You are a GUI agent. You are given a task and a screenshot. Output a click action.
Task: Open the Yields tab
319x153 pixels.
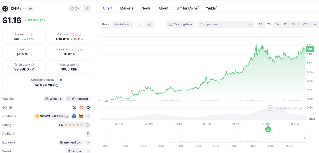click(211, 8)
